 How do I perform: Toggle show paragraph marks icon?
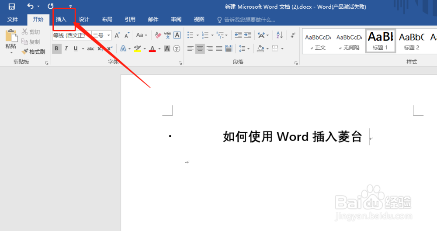coord(293,35)
